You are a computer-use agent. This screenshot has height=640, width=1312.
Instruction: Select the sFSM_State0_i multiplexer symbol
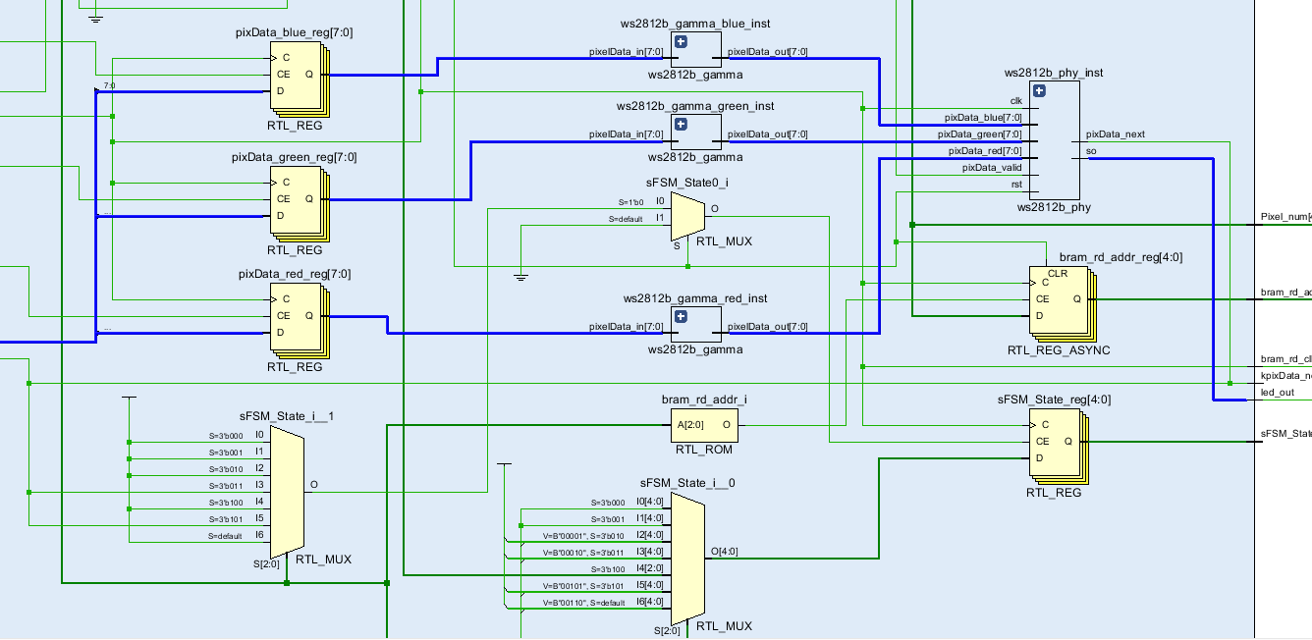tap(686, 217)
